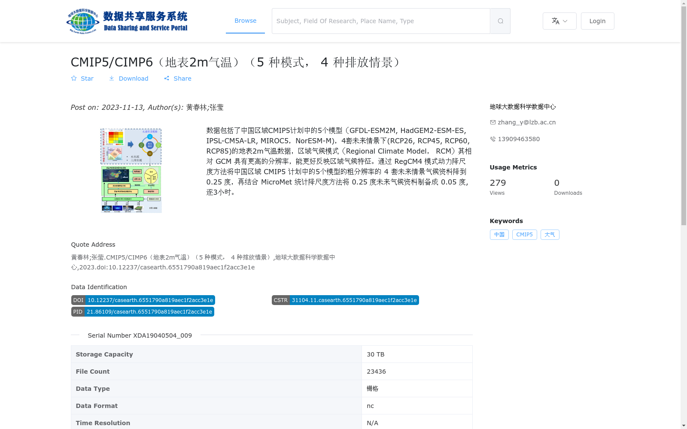Click the DOI identifier badge
This screenshot has height=429, width=687.
[x=143, y=300]
